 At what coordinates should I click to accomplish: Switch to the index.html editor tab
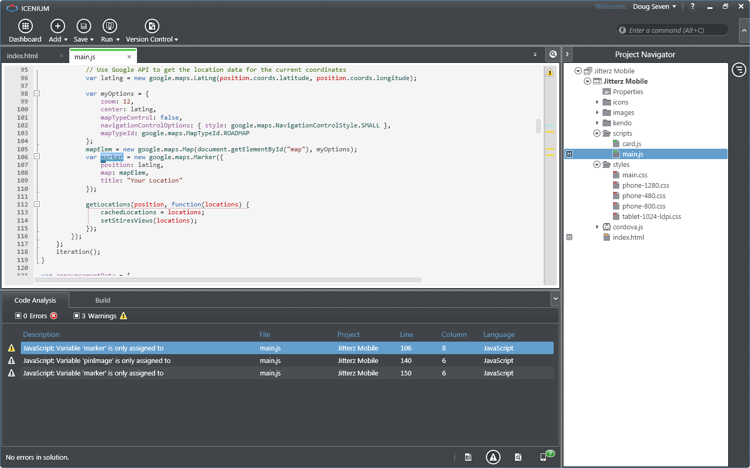click(22, 56)
